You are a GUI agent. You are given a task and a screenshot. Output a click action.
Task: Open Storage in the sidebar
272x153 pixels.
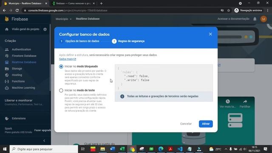pyautogui.click(x=17, y=69)
